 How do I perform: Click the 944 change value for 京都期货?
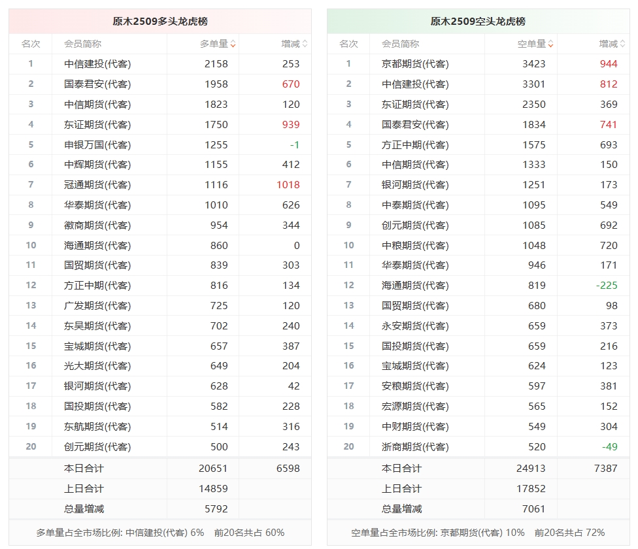pyautogui.click(x=609, y=64)
